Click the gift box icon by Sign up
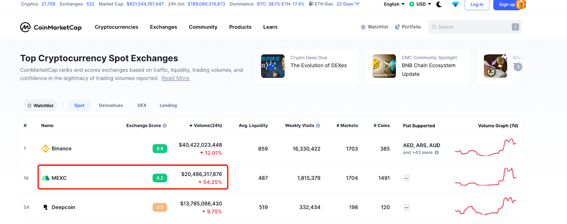Viewport: 567px width, 224px height. (521, 4)
